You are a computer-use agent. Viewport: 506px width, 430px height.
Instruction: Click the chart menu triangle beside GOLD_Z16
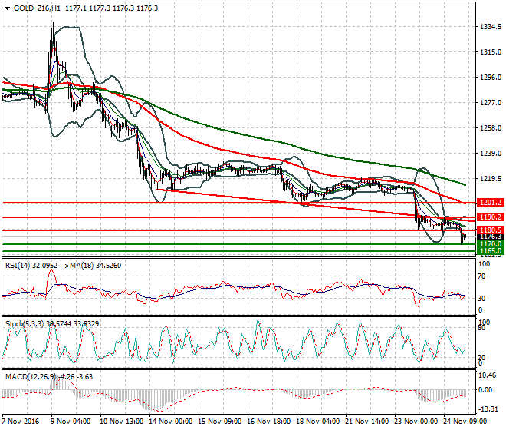[8, 8]
